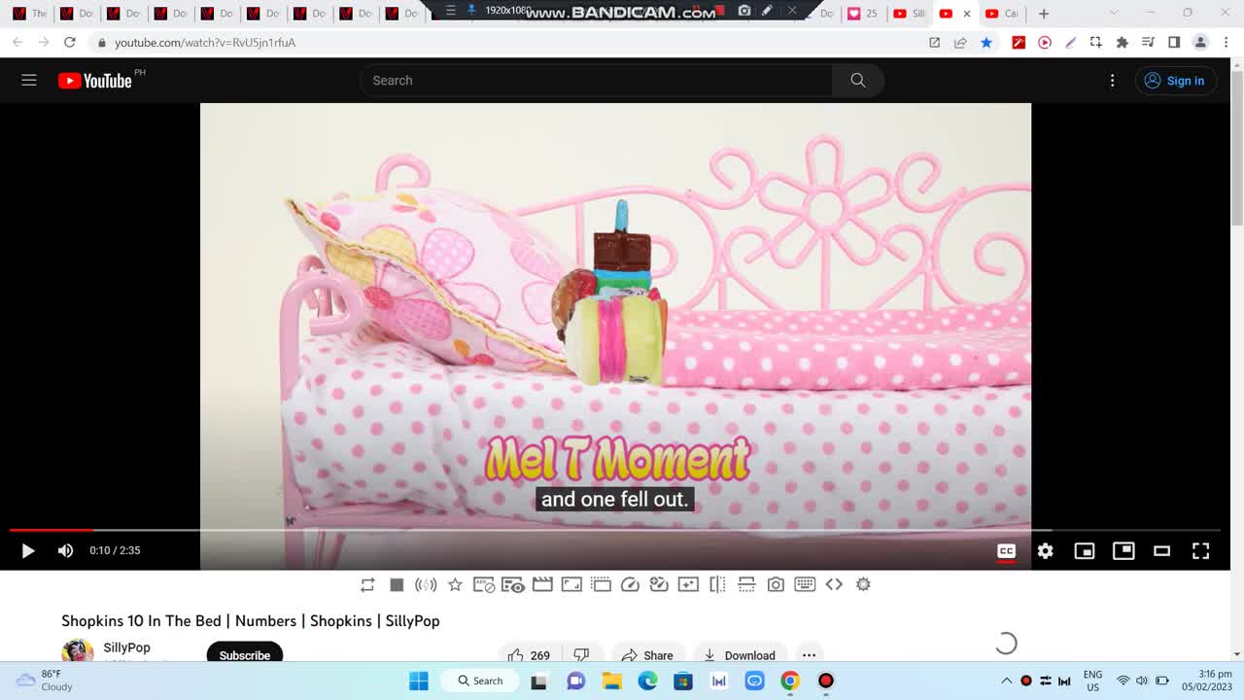Screen dimensions: 1244x700
Task: Click the speedometer playback speed icon
Action: [x=630, y=584]
